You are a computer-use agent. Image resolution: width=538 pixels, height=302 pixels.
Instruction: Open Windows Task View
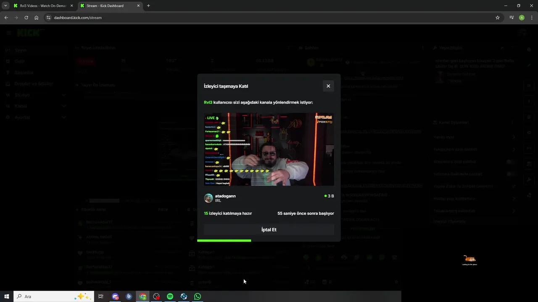click(x=101, y=297)
